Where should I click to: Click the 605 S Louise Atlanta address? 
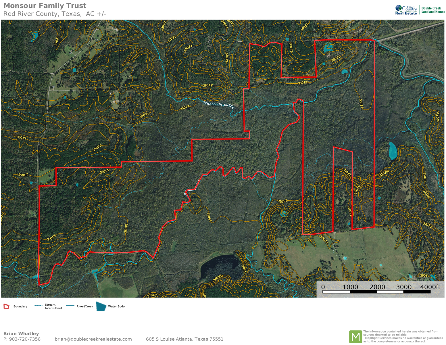point(184,339)
